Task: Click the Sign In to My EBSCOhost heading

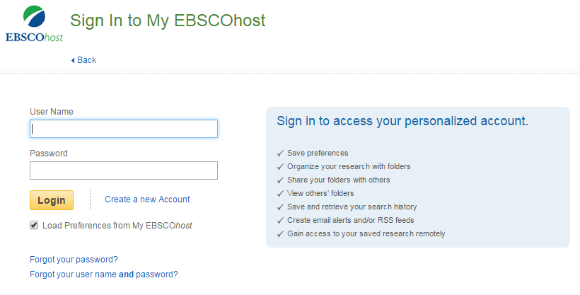Action: pos(168,21)
